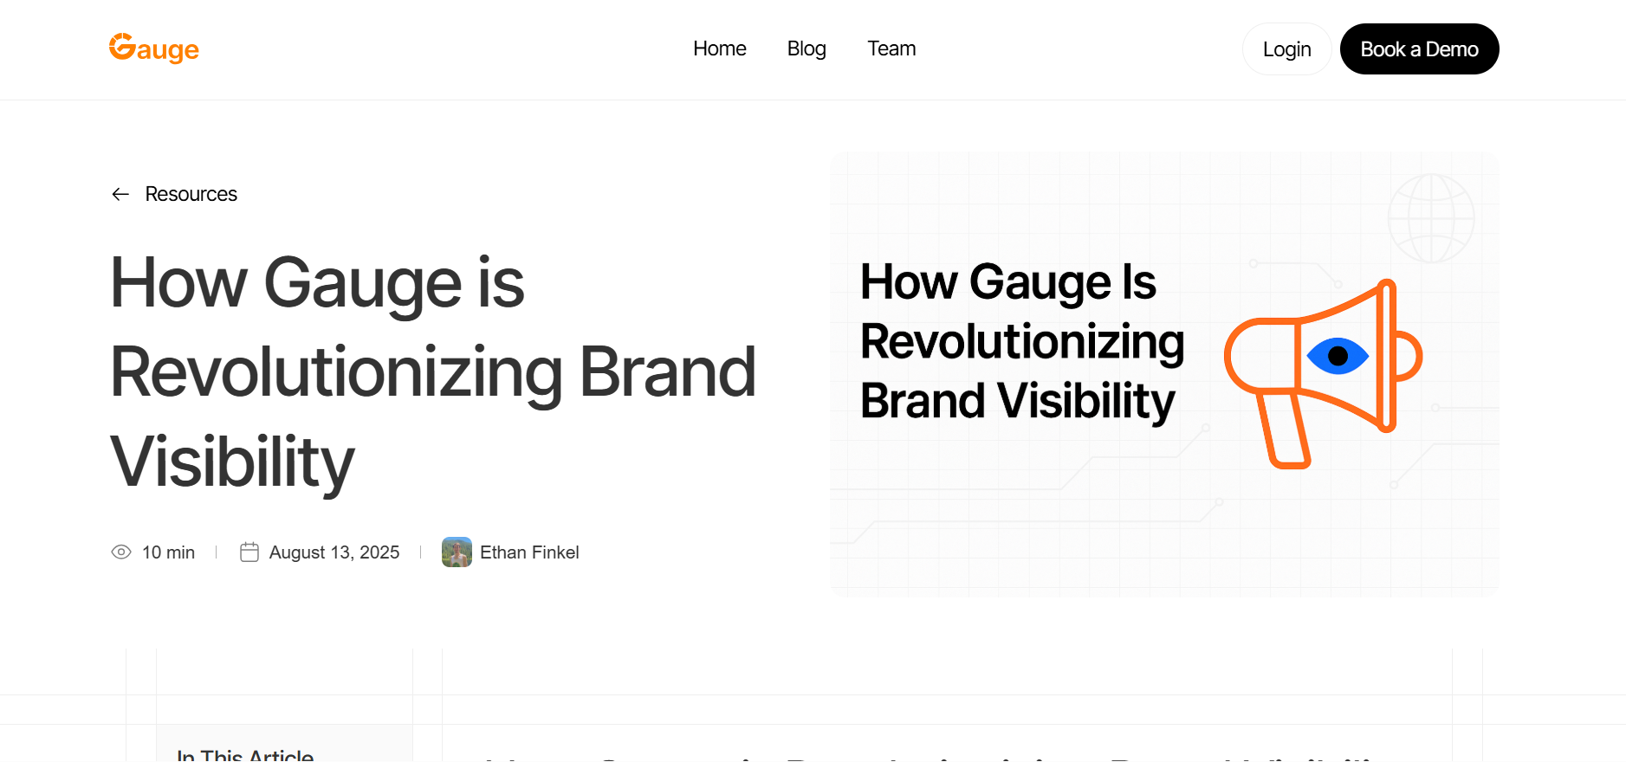Click the eye icon beside 10 min

point(121,552)
